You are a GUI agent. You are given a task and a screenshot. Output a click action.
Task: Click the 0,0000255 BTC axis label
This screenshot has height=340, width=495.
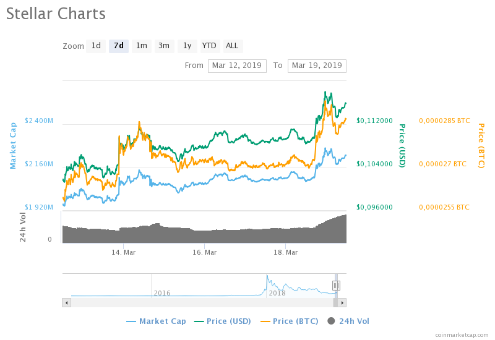pos(444,207)
